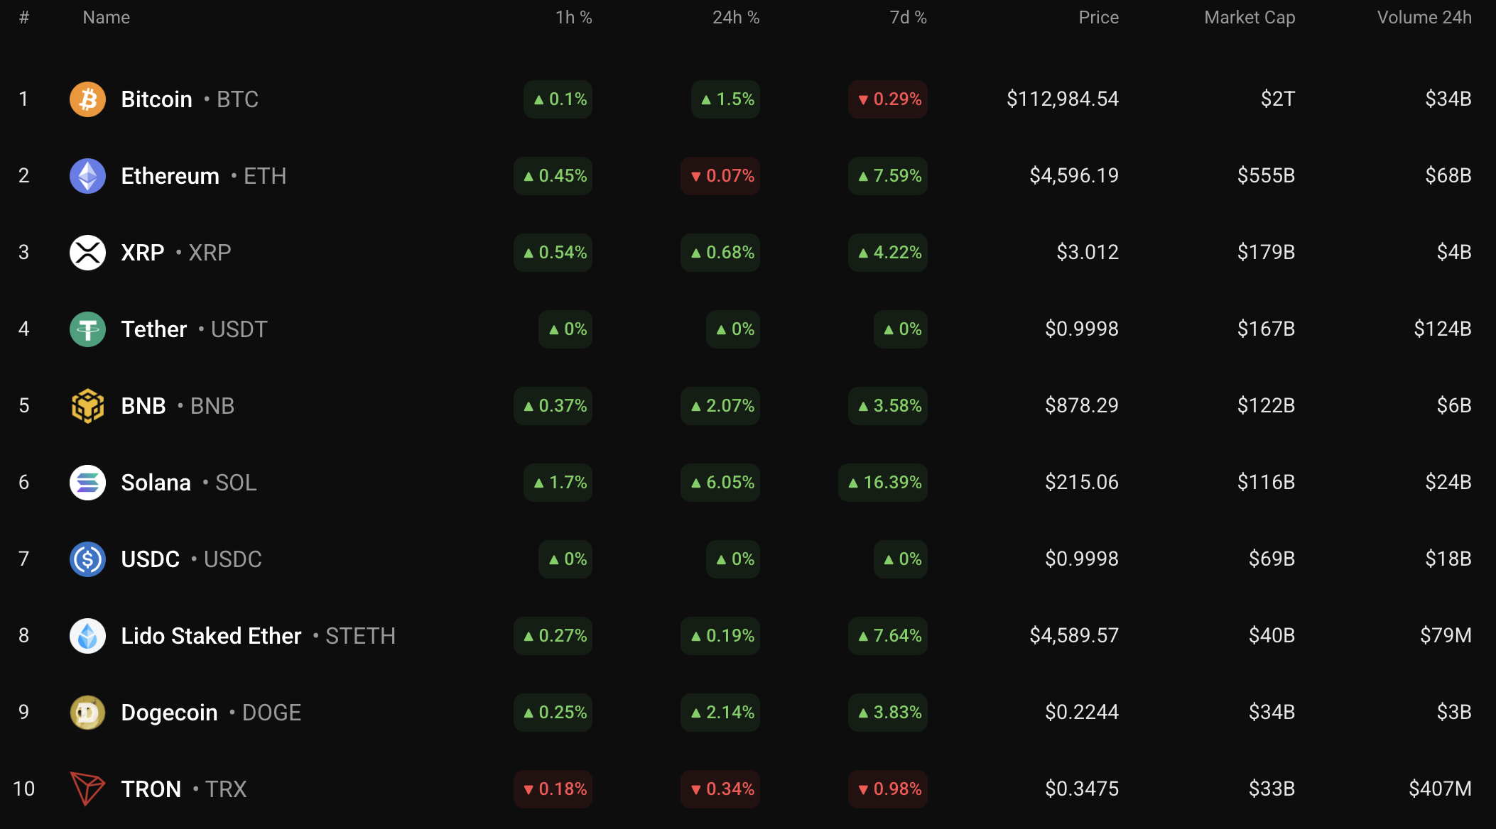
Task: Click the XRP coin icon
Action: (x=87, y=253)
